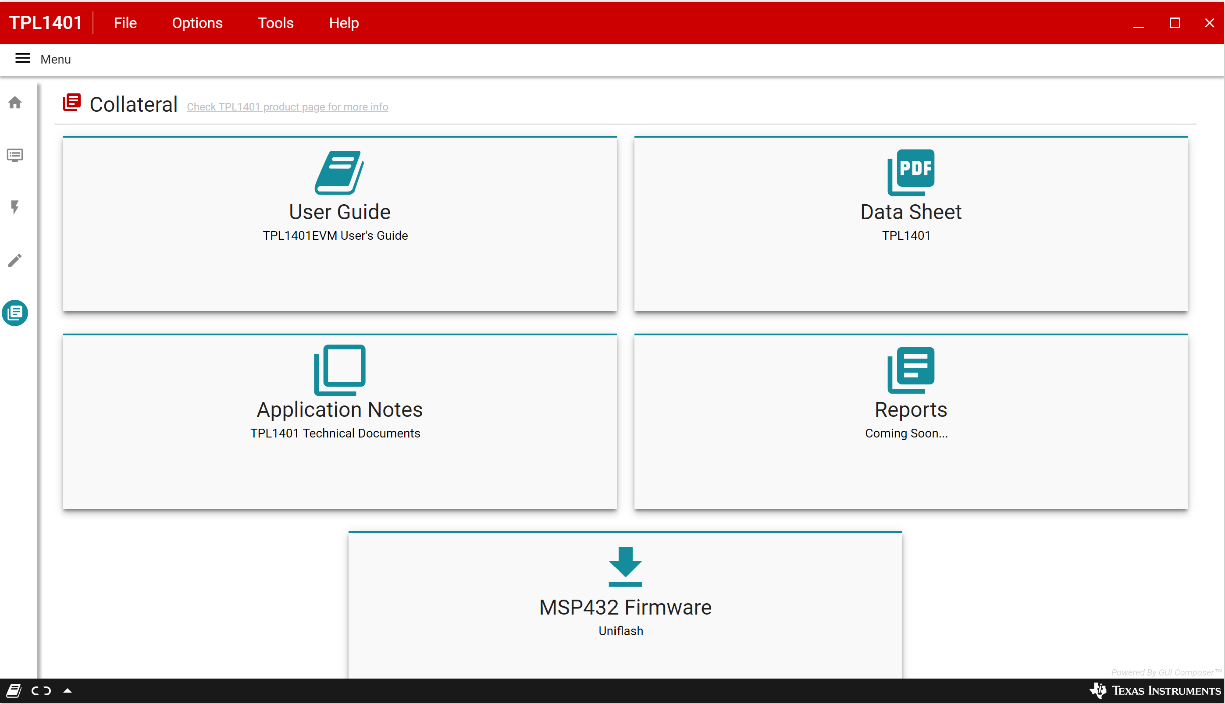
Task: Open the Options menu
Action: (197, 23)
